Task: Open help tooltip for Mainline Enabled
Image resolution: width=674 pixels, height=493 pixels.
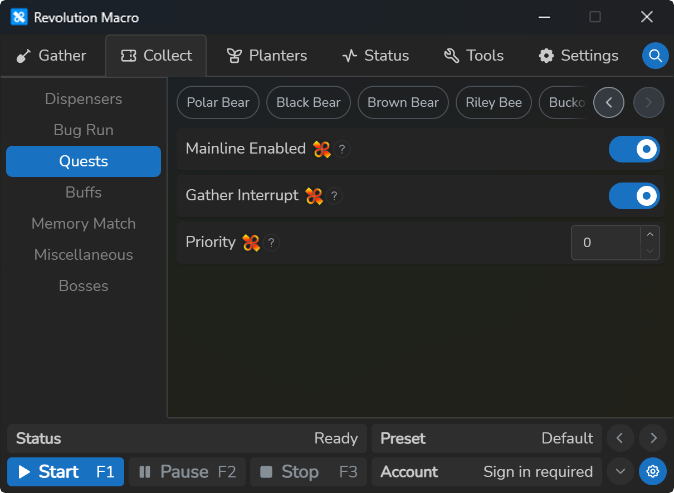Action: (x=342, y=149)
